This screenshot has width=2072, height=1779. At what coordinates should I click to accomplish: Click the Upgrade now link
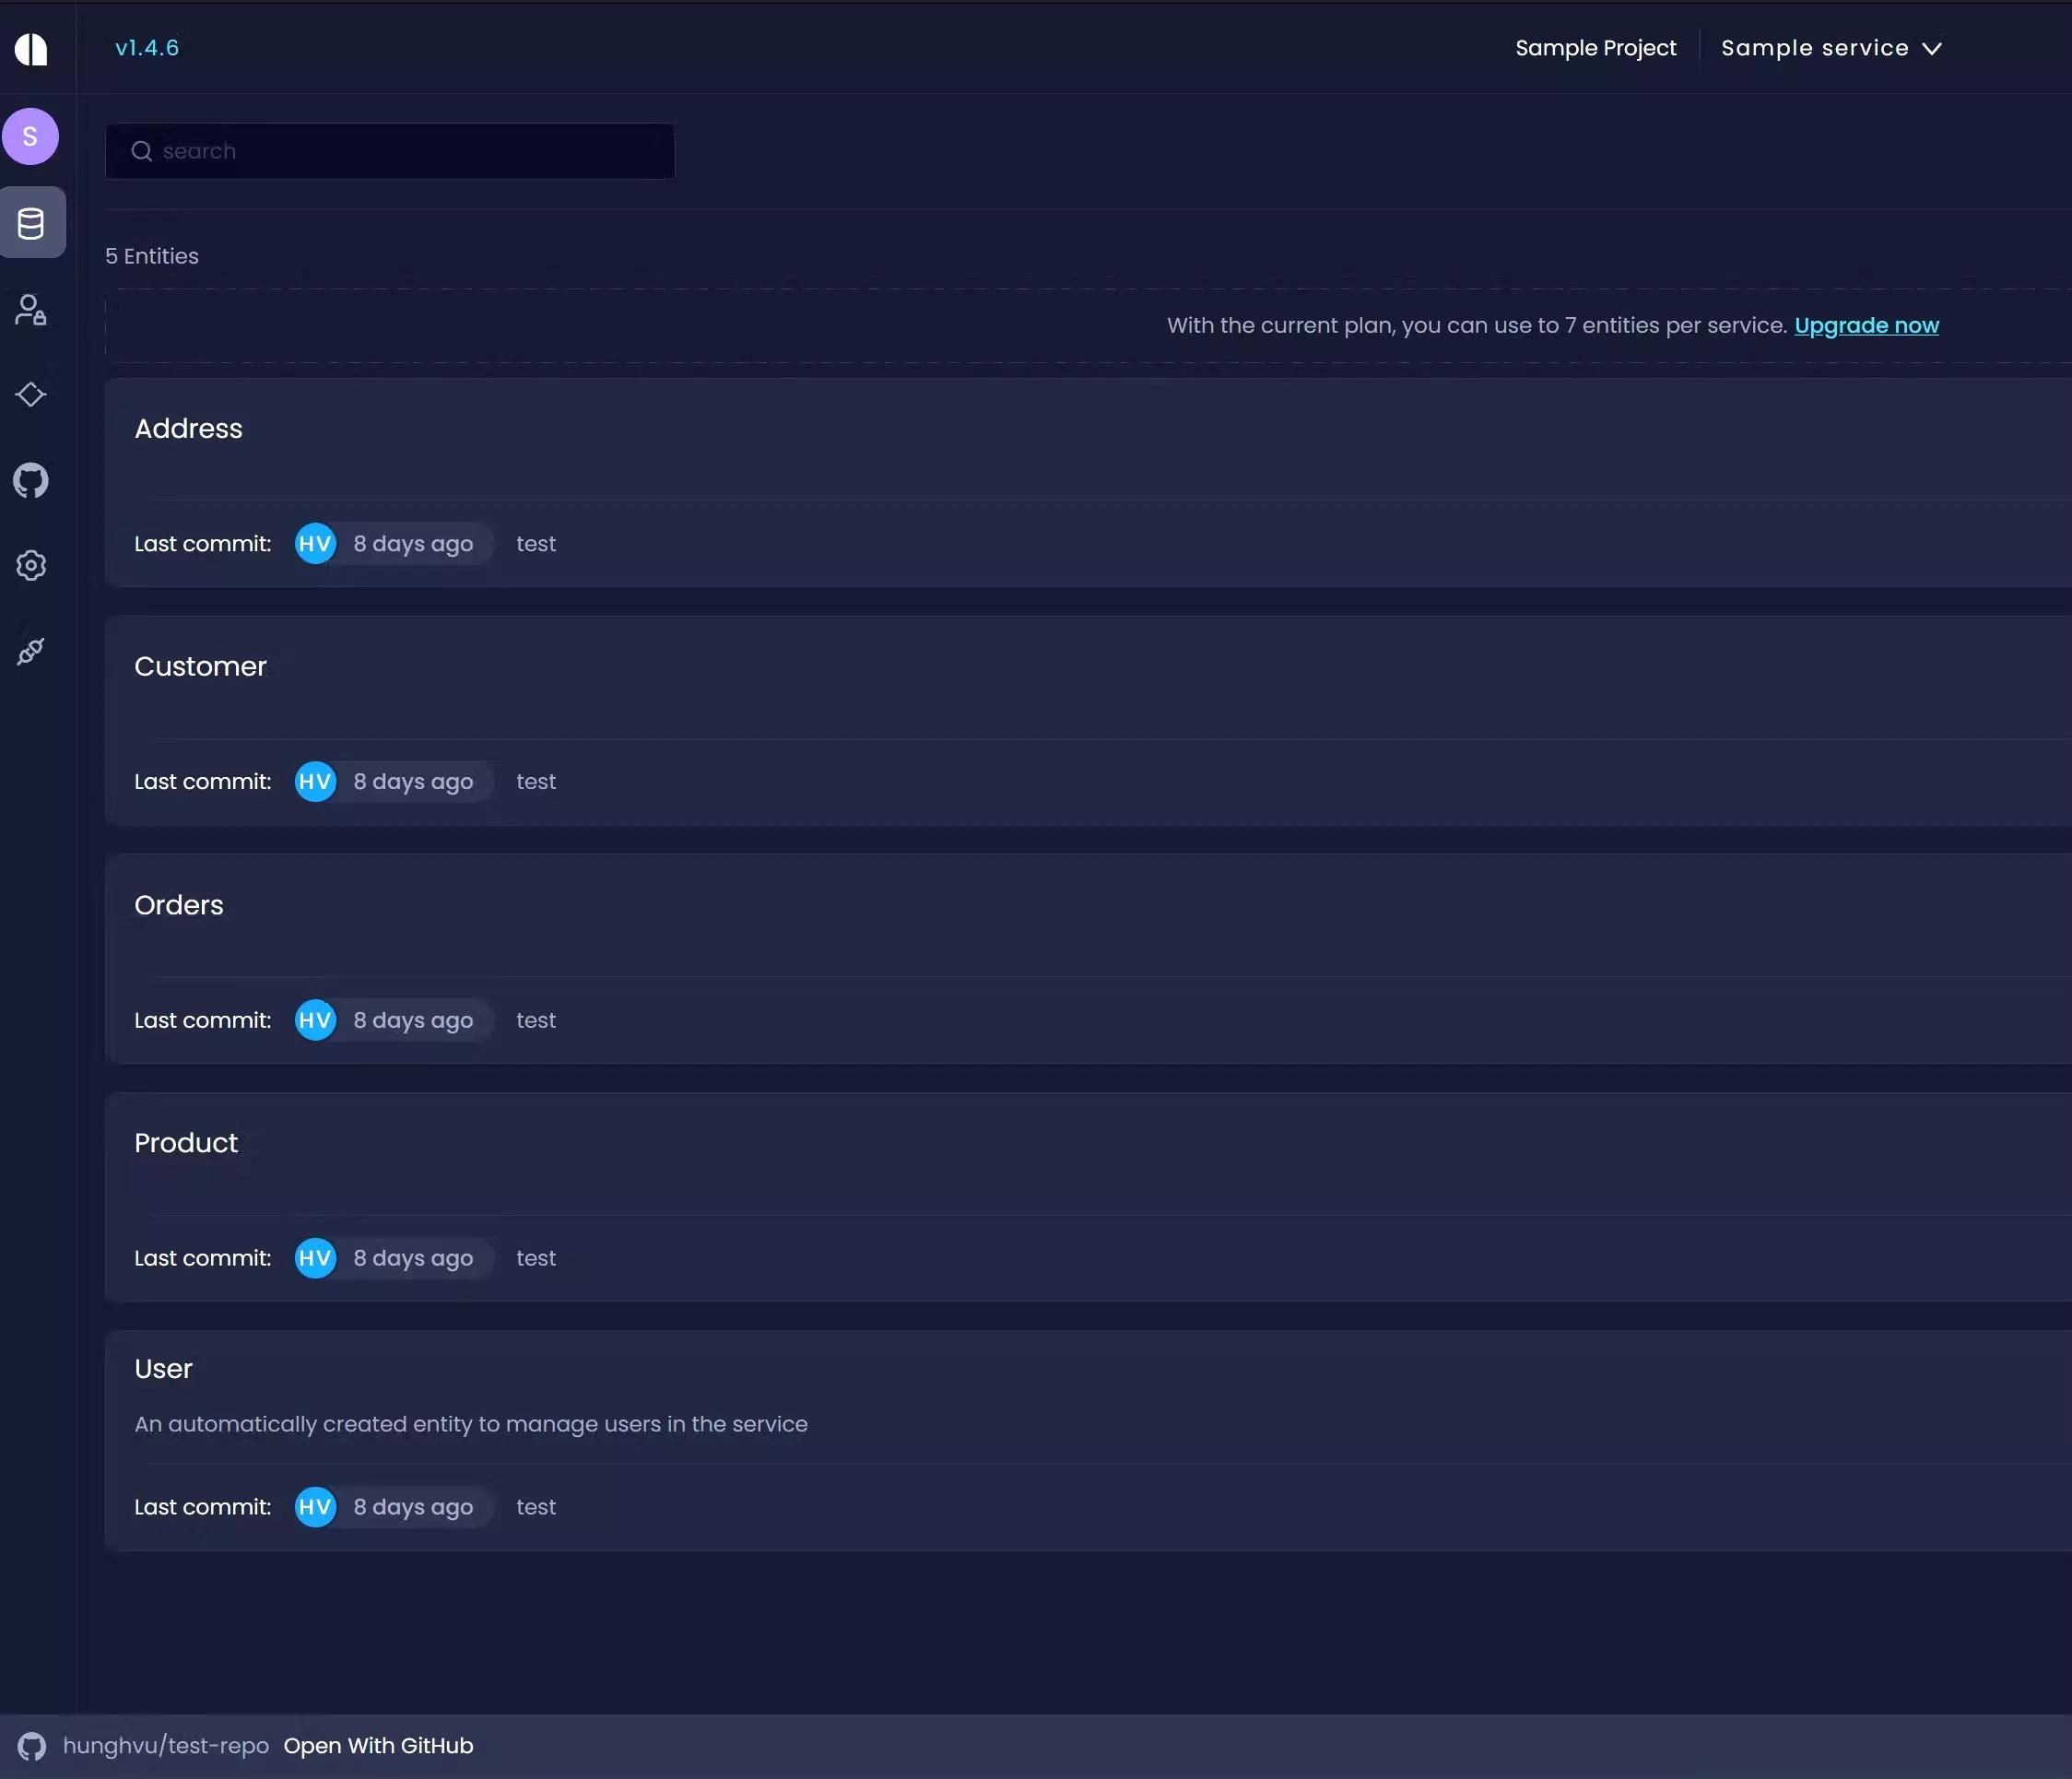[1866, 326]
